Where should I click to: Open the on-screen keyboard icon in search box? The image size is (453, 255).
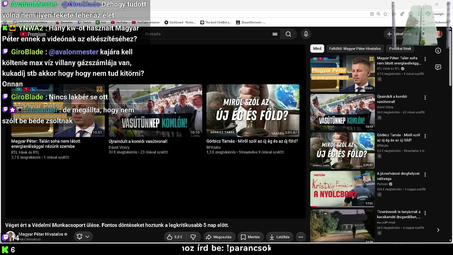point(275,34)
